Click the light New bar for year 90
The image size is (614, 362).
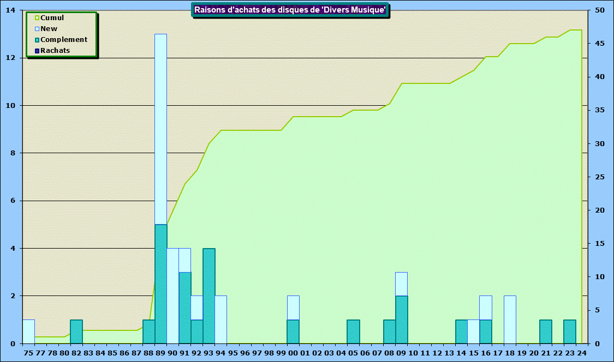click(x=172, y=295)
